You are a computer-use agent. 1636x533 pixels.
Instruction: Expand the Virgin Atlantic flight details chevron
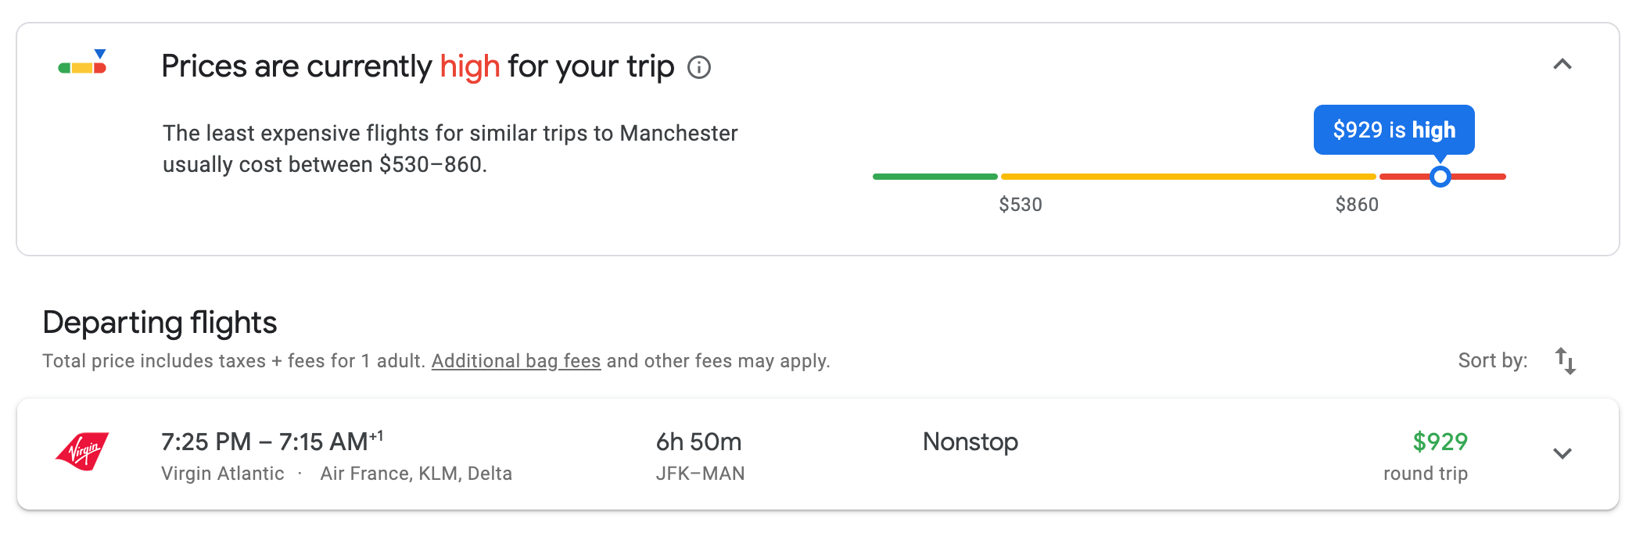tap(1562, 453)
